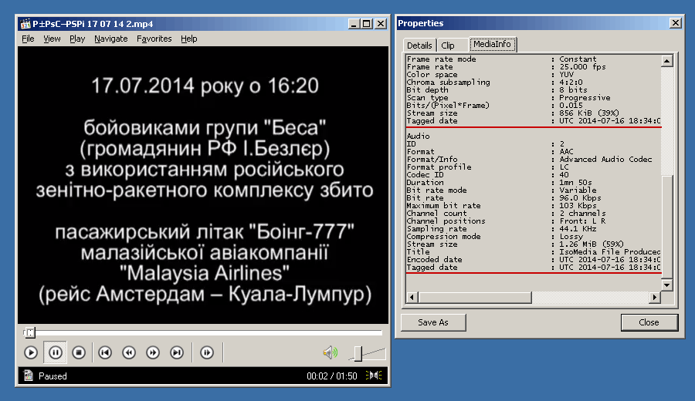Screen dimensions: 695x401
Task: Click the video display area
Action: [x=203, y=185]
